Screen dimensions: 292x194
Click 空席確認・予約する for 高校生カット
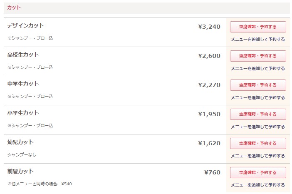click(x=258, y=56)
